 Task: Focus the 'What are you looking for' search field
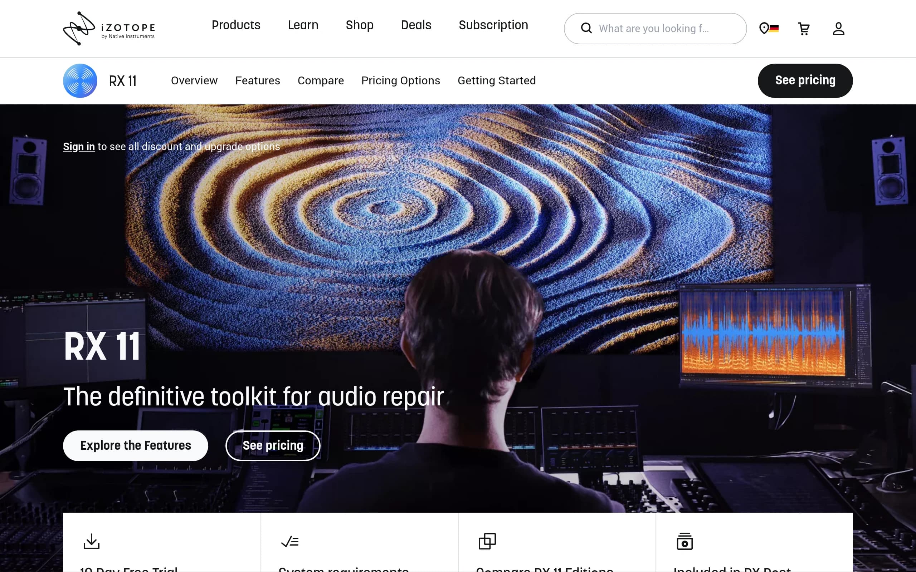click(x=655, y=28)
